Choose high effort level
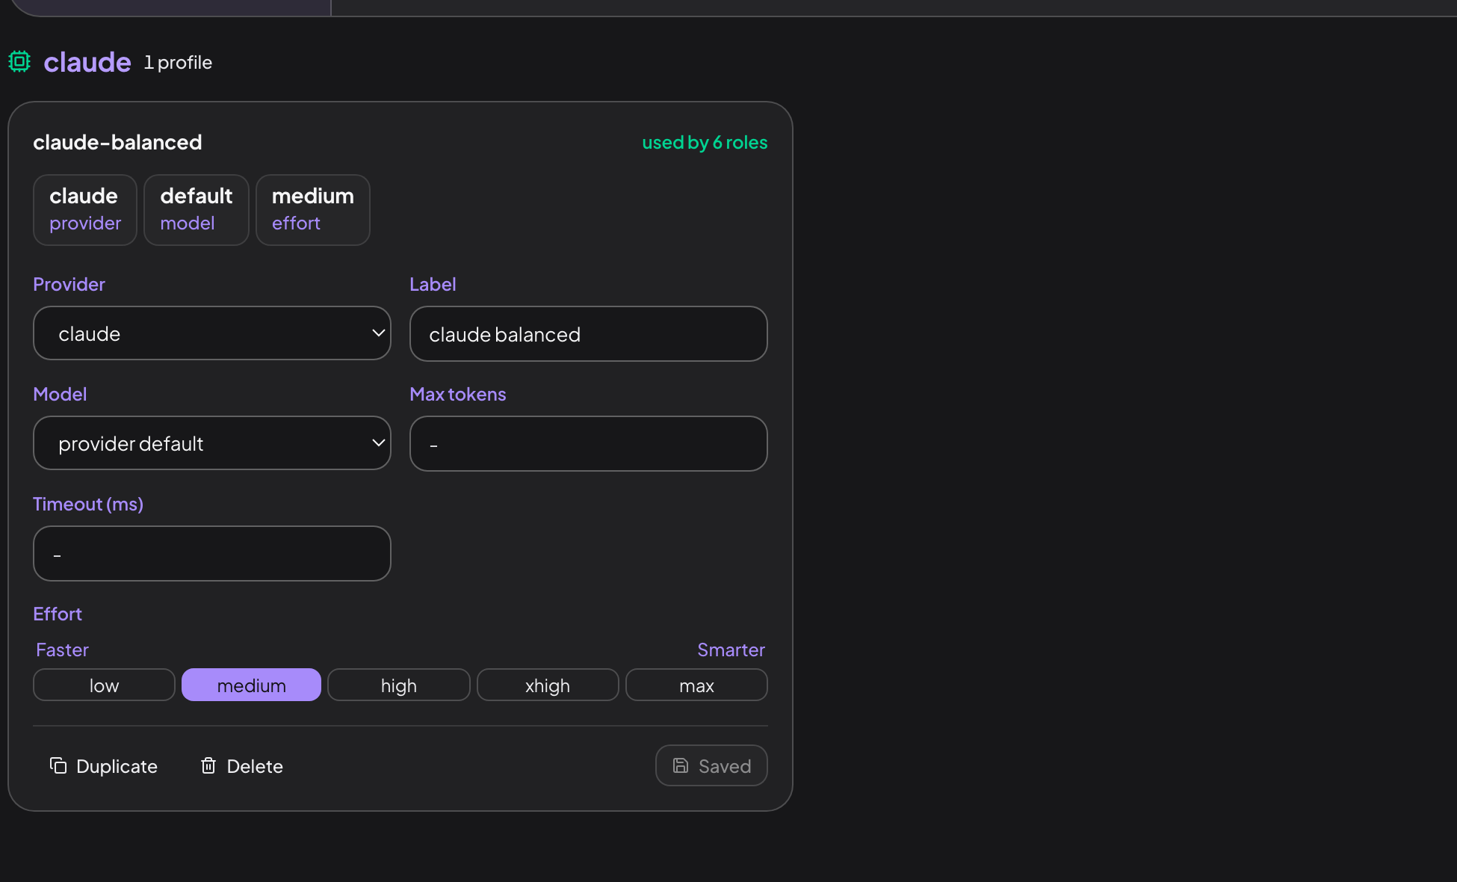This screenshot has width=1457, height=882. click(x=399, y=685)
